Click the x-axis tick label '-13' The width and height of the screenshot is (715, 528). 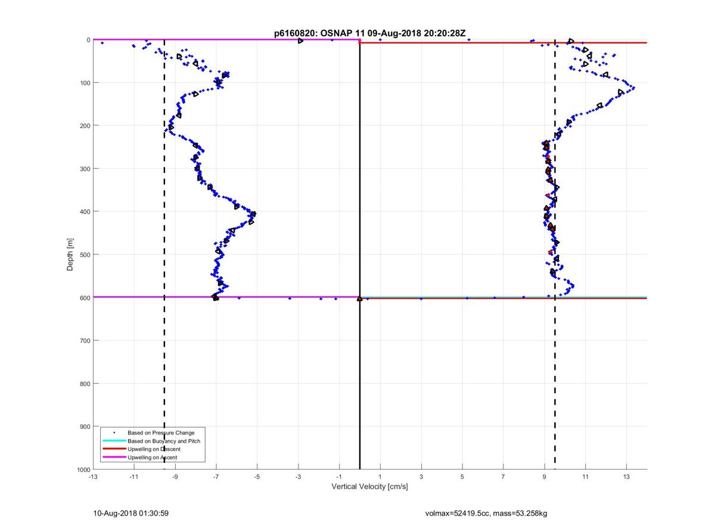coord(93,477)
